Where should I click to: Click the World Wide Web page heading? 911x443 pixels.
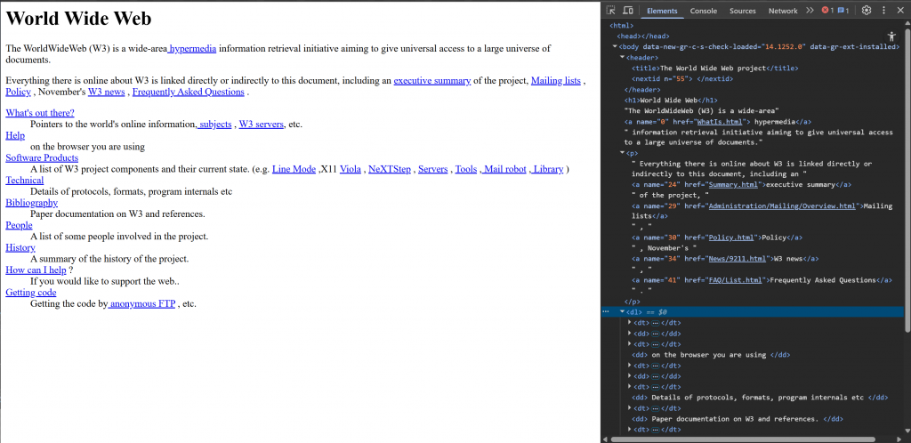coord(78,19)
